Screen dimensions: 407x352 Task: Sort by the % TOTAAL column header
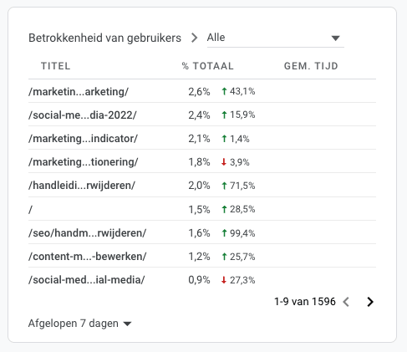click(207, 66)
